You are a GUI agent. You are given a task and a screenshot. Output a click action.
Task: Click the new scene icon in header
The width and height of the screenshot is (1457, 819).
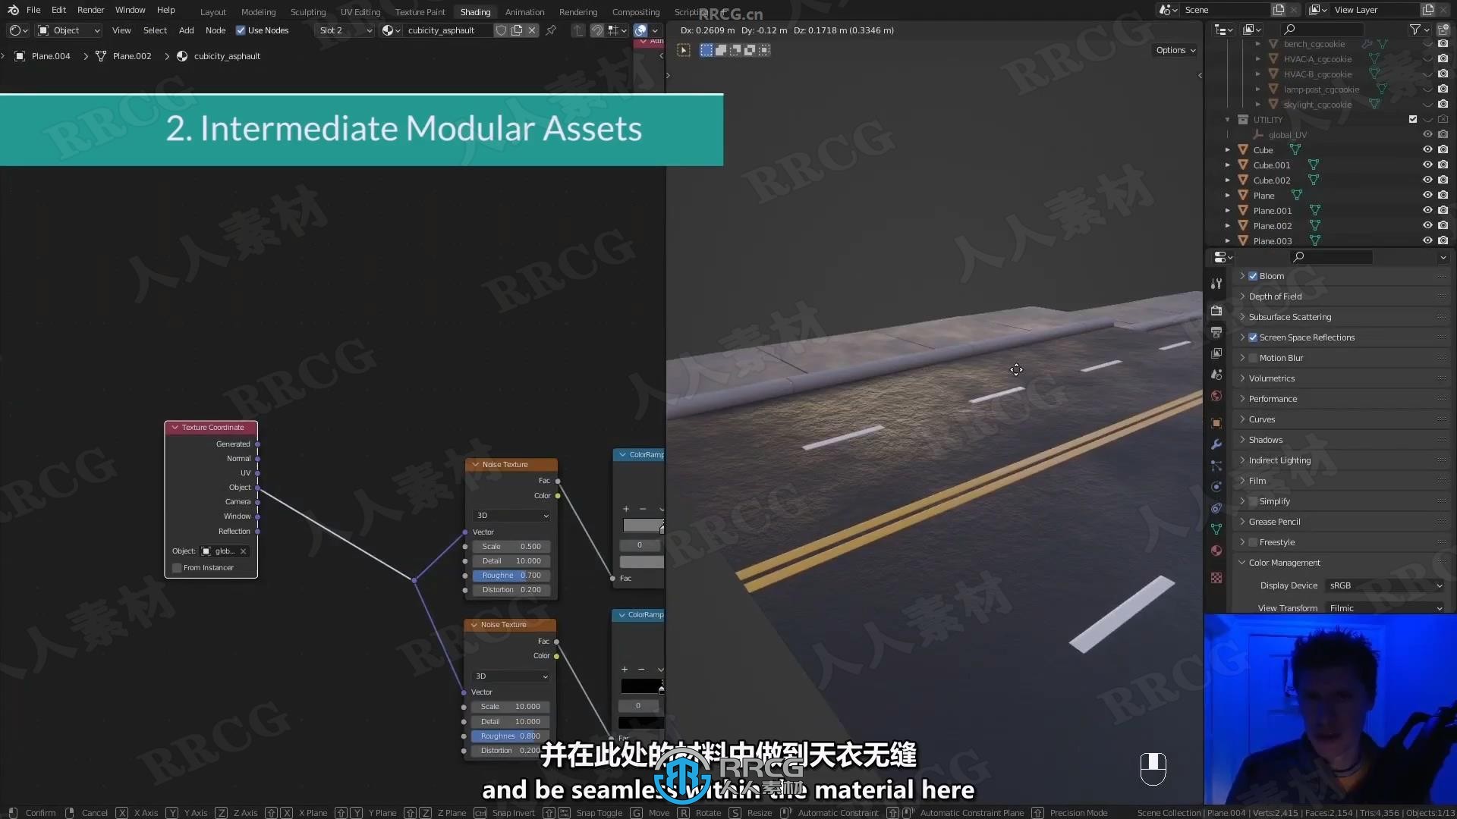[1279, 10]
